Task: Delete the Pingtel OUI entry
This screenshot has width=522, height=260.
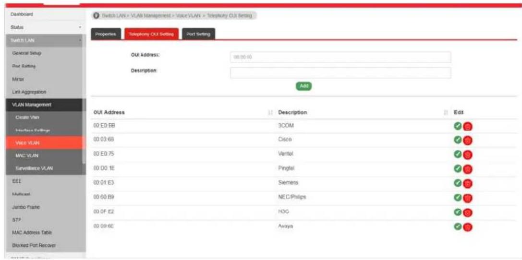Action: [468, 169]
